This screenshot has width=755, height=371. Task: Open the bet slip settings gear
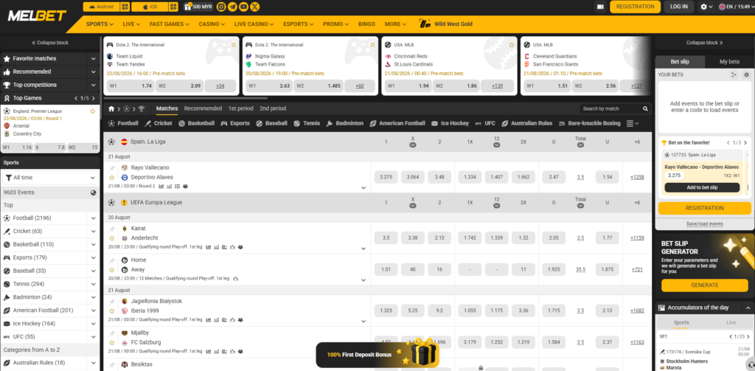[746, 74]
